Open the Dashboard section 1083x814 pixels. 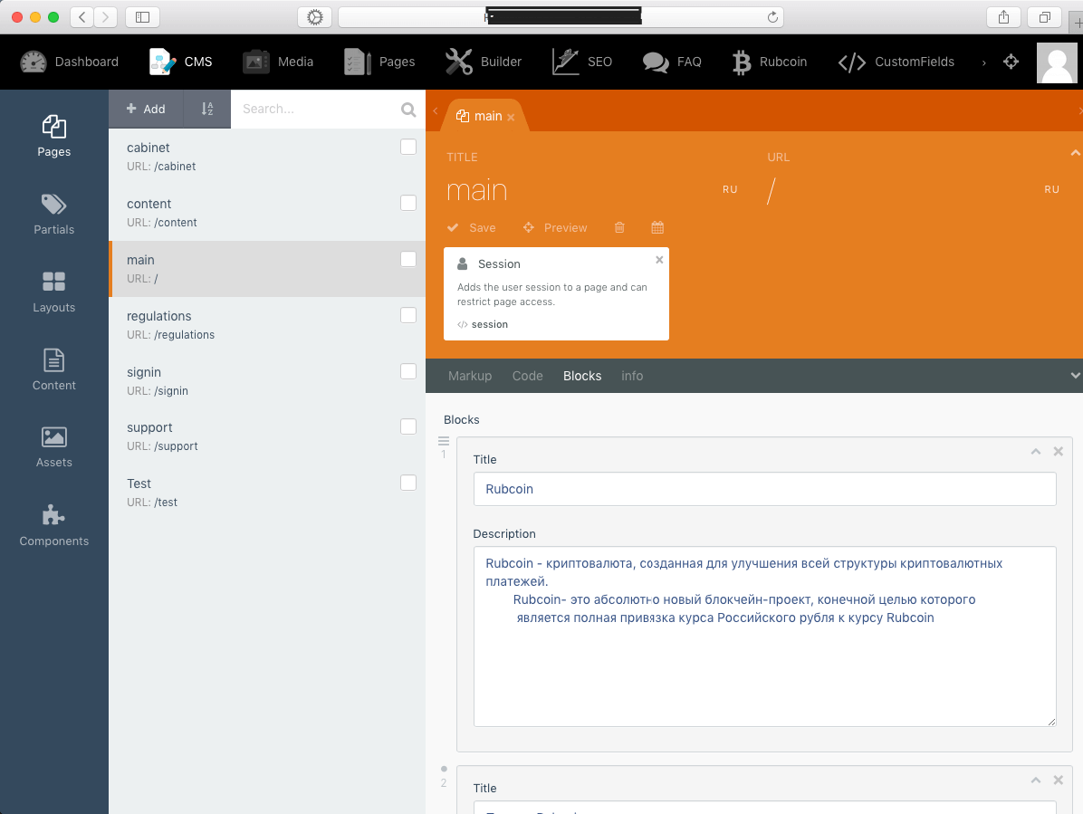click(x=69, y=62)
